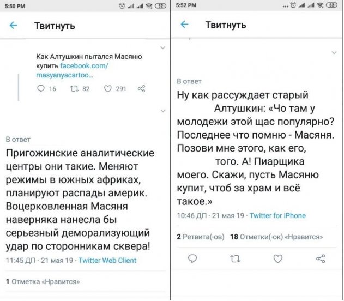
Task: Expand options chevron on left reply tweet
Action: click(162, 111)
